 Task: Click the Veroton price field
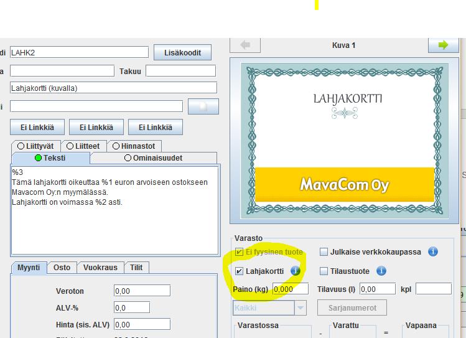142,291
